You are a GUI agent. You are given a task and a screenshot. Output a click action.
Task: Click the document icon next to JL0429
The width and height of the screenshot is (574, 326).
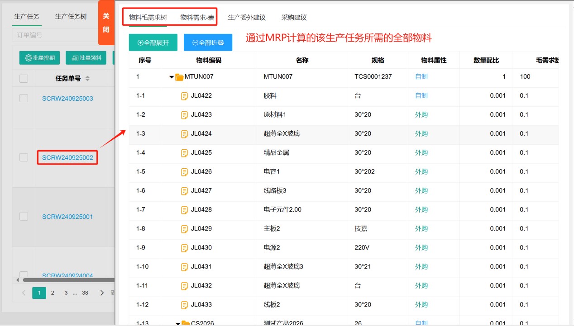184,229
